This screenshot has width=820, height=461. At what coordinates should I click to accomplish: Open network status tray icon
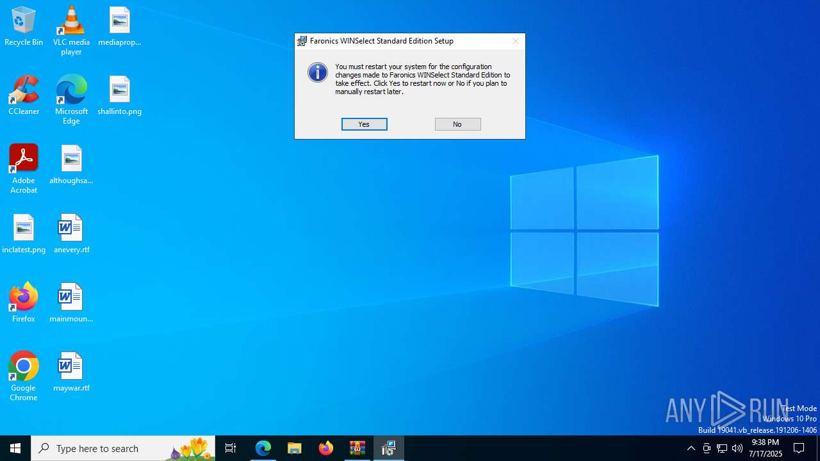(722, 448)
